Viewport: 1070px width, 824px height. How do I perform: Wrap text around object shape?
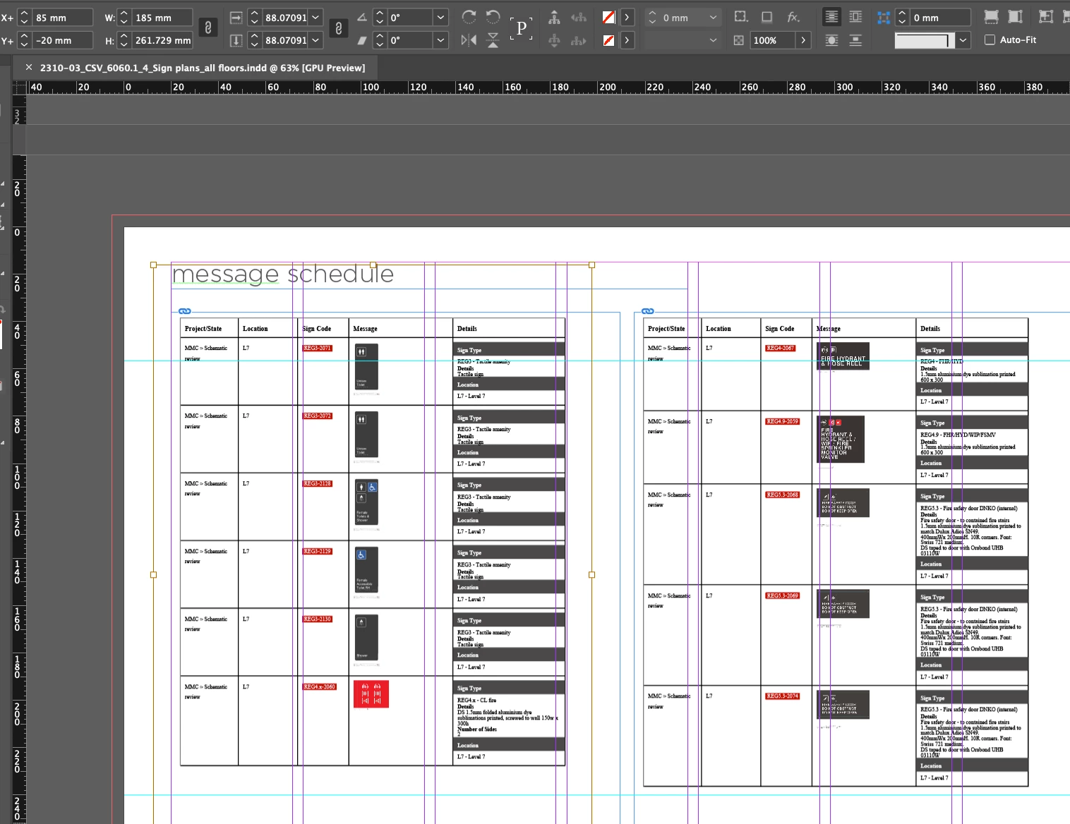click(832, 40)
